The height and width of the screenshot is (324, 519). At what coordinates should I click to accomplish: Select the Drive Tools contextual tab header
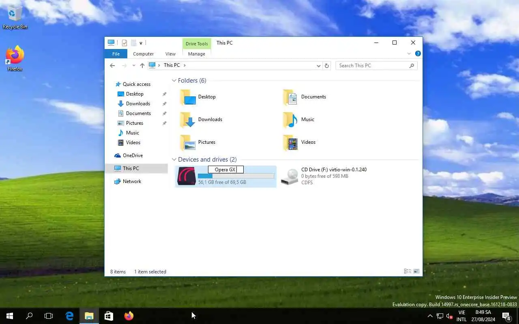197,44
